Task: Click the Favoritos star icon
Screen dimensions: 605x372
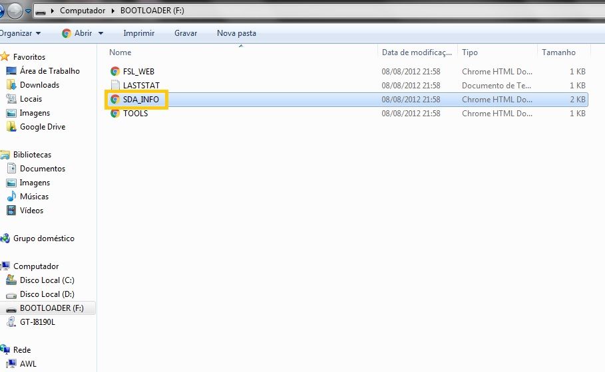Action: (x=5, y=56)
